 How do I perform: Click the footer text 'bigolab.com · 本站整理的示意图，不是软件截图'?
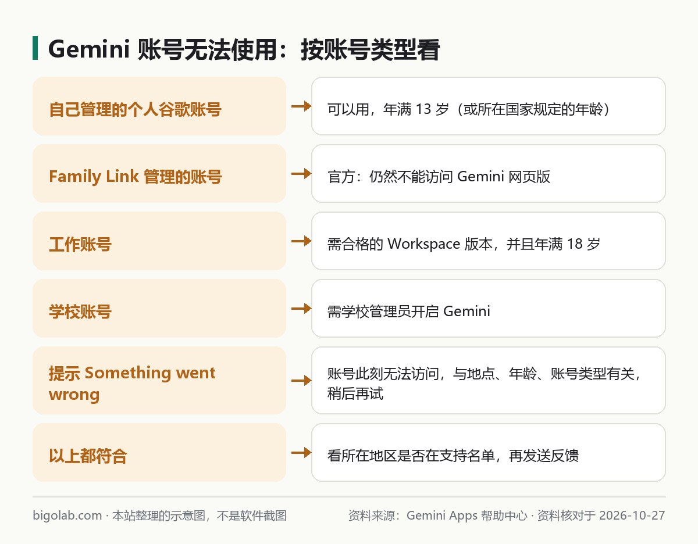tap(160, 516)
